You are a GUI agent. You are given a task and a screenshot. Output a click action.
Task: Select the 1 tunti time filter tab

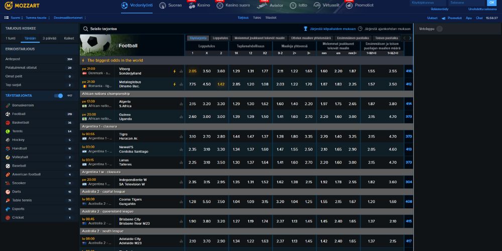[11, 39]
